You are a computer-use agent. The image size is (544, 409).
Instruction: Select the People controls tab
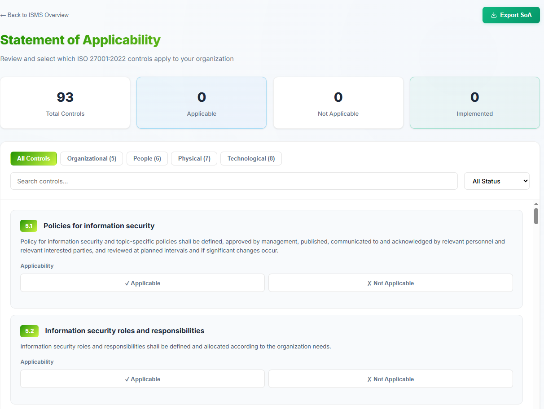coord(147,158)
